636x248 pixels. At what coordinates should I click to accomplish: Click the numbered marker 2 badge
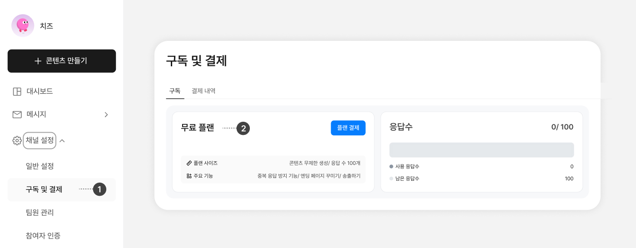[x=243, y=129]
